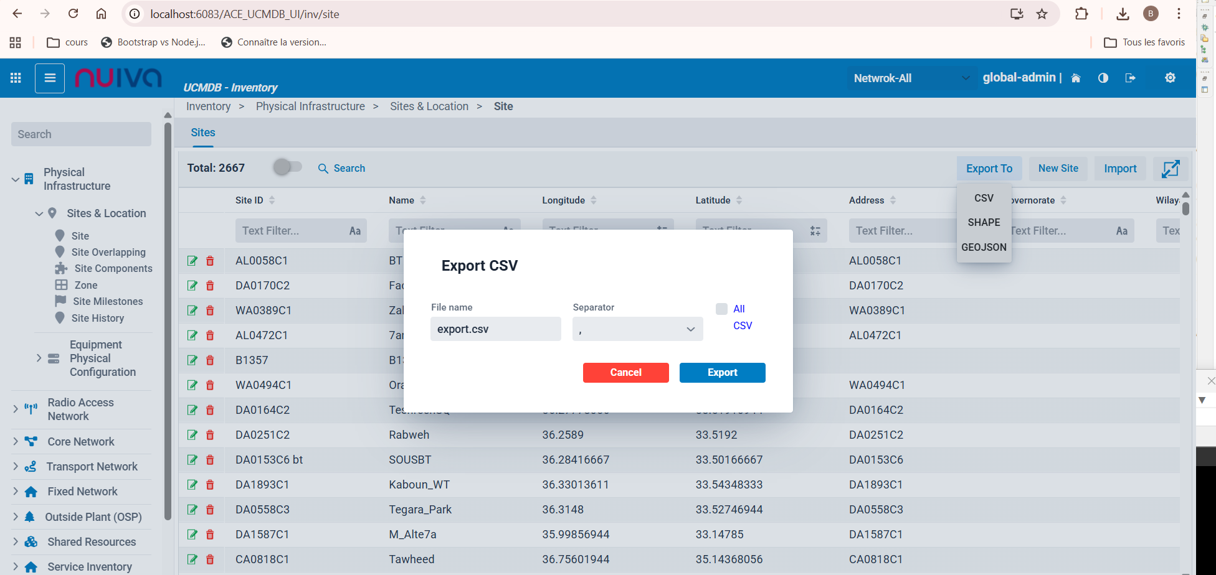The image size is (1216, 575).
Task: Click the settings gear icon in header
Action: click(x=1170, y=78)
